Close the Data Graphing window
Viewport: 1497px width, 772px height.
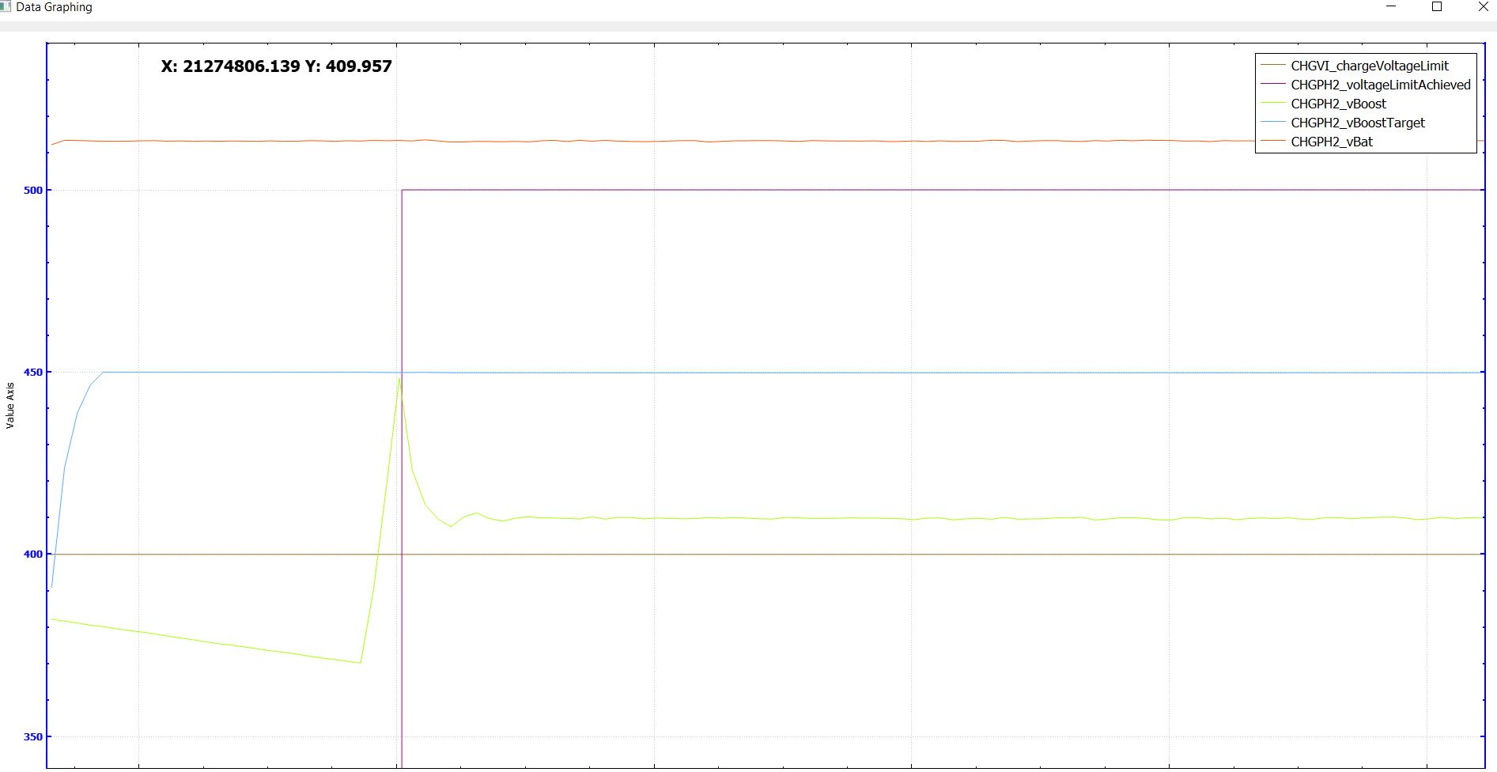[x=1483, y=7]
